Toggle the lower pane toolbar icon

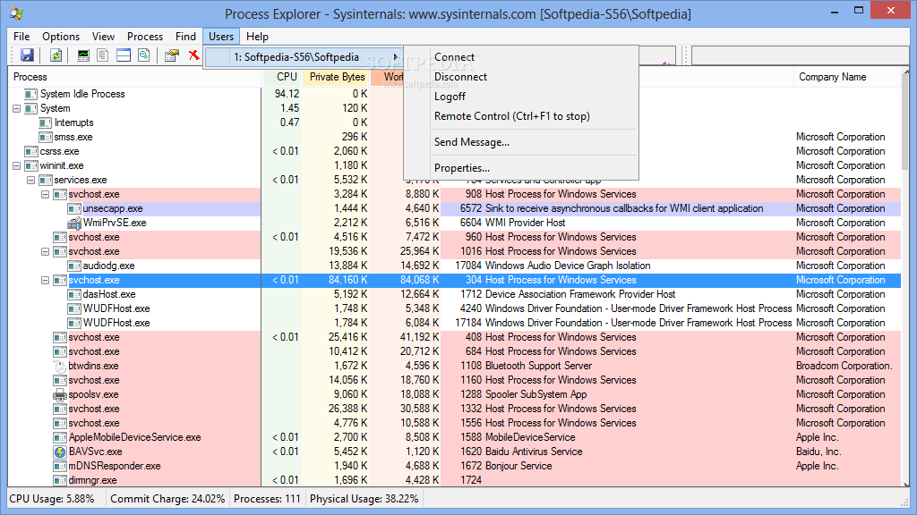coord(124,55)
